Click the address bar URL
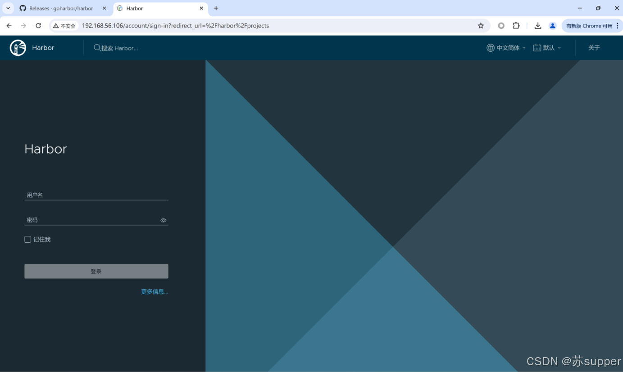623x372 pixels. (x=175, y=26)
